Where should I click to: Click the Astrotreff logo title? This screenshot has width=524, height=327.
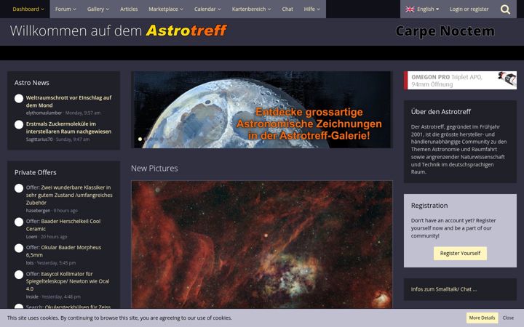[x=186, y=31]
